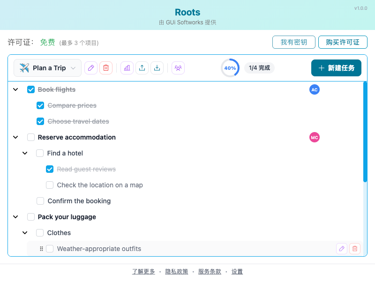Click the MC assignee avatar
Viewport: 375px width, 281px height.
coord(315,137)
